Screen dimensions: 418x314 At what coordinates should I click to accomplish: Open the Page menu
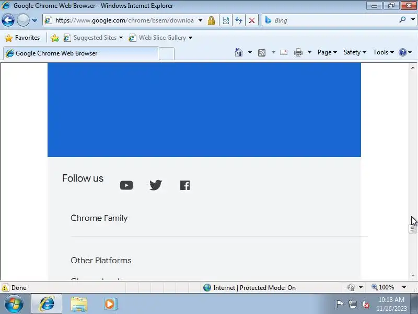[327, 52]
